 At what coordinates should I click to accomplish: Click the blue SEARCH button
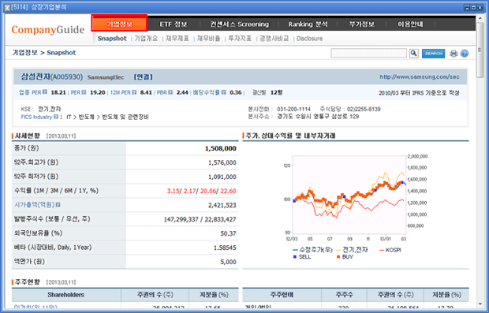pos(433,54)
